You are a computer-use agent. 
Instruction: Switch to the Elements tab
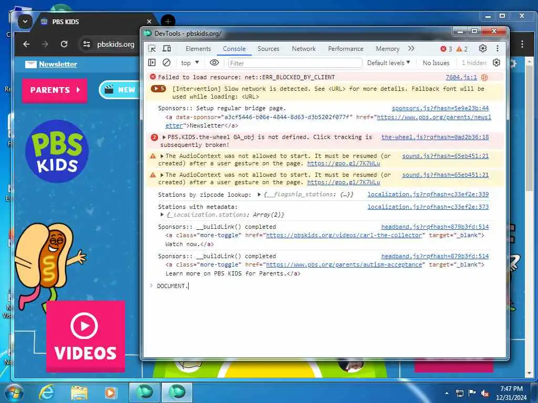198,49
